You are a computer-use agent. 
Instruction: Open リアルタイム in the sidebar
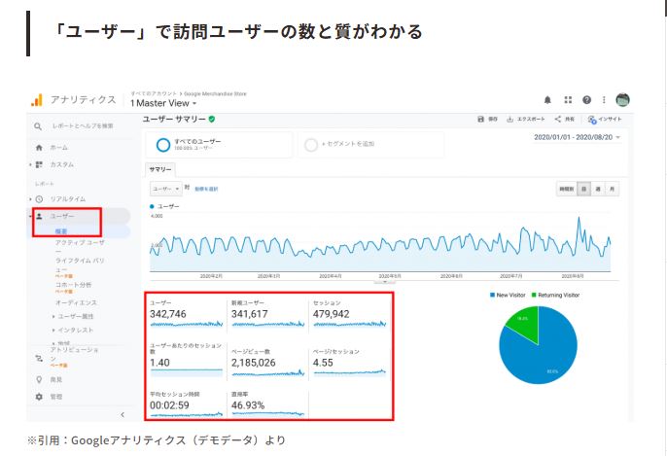[67, 198]
